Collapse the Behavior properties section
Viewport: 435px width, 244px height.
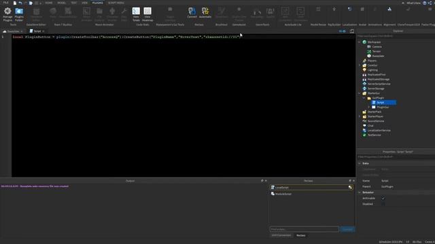(x=360, y=192)
